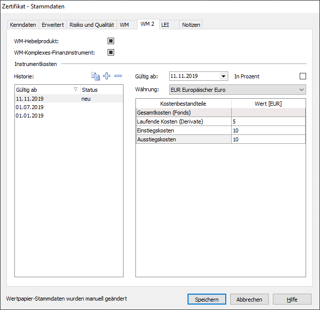
Task: Select history entry 01.07.2019
Action: pyautogui.click(x=30, y=107)
